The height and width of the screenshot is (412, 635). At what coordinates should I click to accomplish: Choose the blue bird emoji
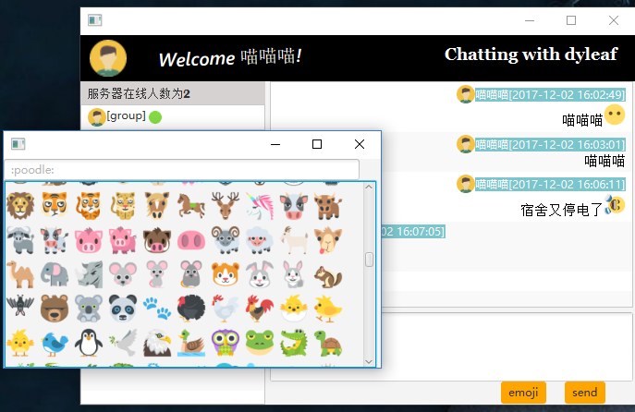click(x=55, y=343)
